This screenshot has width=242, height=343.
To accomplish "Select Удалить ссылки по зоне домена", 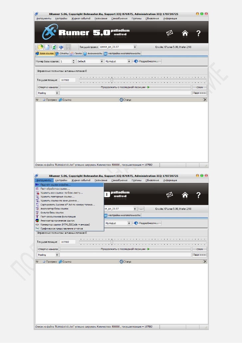I will [x=69, y=200].
